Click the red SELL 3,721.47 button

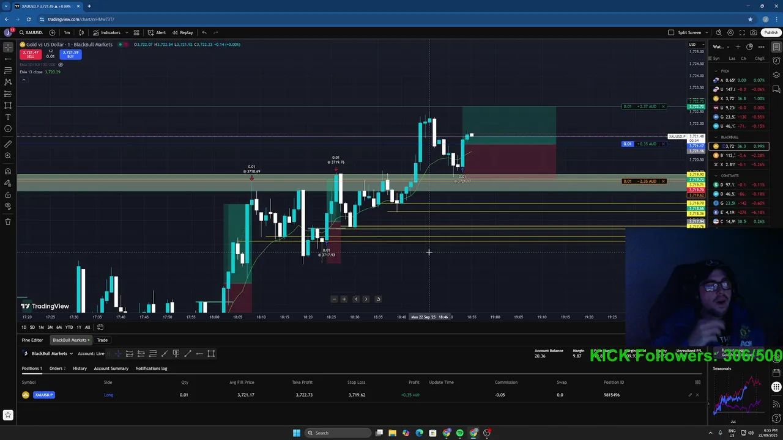coord(31,54)
